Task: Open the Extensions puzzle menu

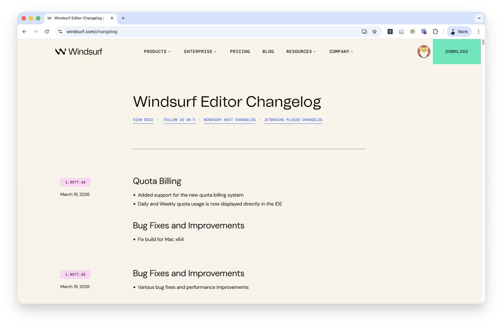Action: (x=435, y=31)
